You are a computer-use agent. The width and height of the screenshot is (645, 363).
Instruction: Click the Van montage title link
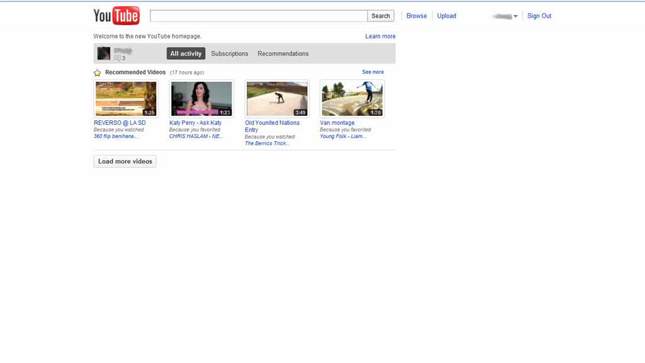pos(337,123)
